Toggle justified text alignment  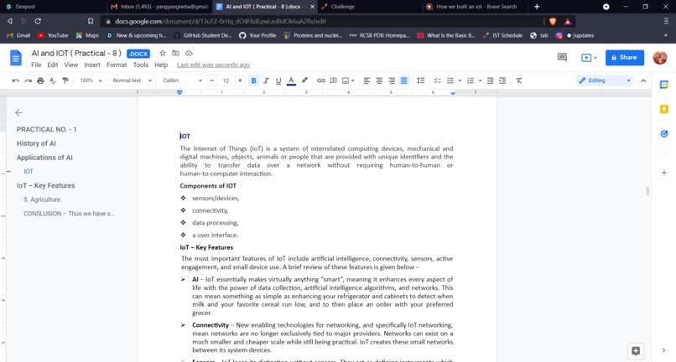click(404, 80)
